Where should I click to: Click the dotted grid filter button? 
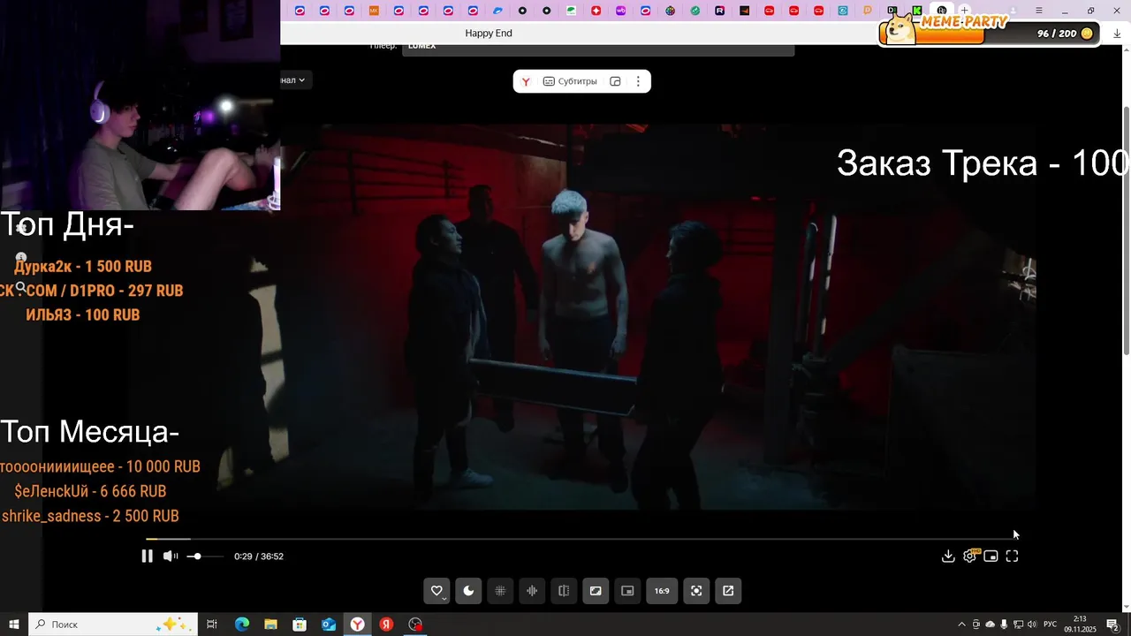(500, 591)
